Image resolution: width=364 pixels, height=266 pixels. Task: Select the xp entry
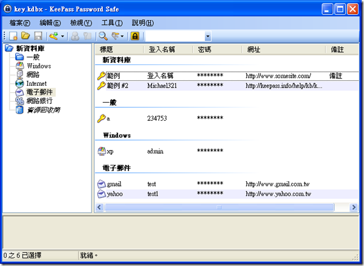pyautogui.click(x=110, y=151)
